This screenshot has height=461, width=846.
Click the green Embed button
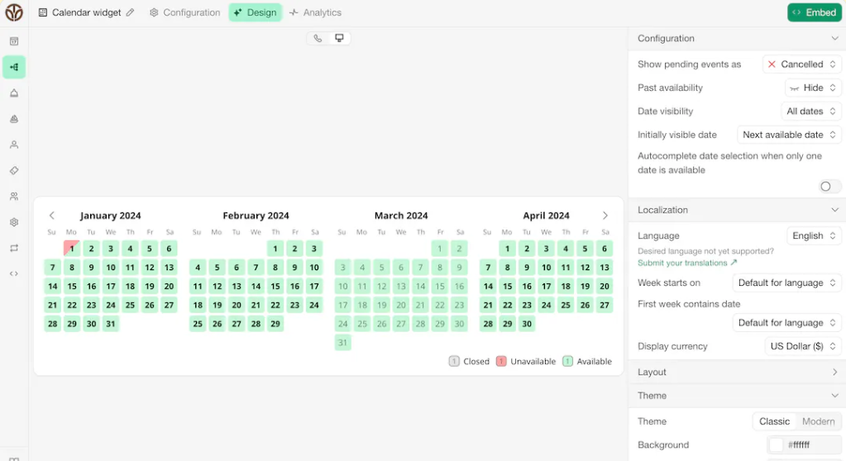click(x=814, y=12)
